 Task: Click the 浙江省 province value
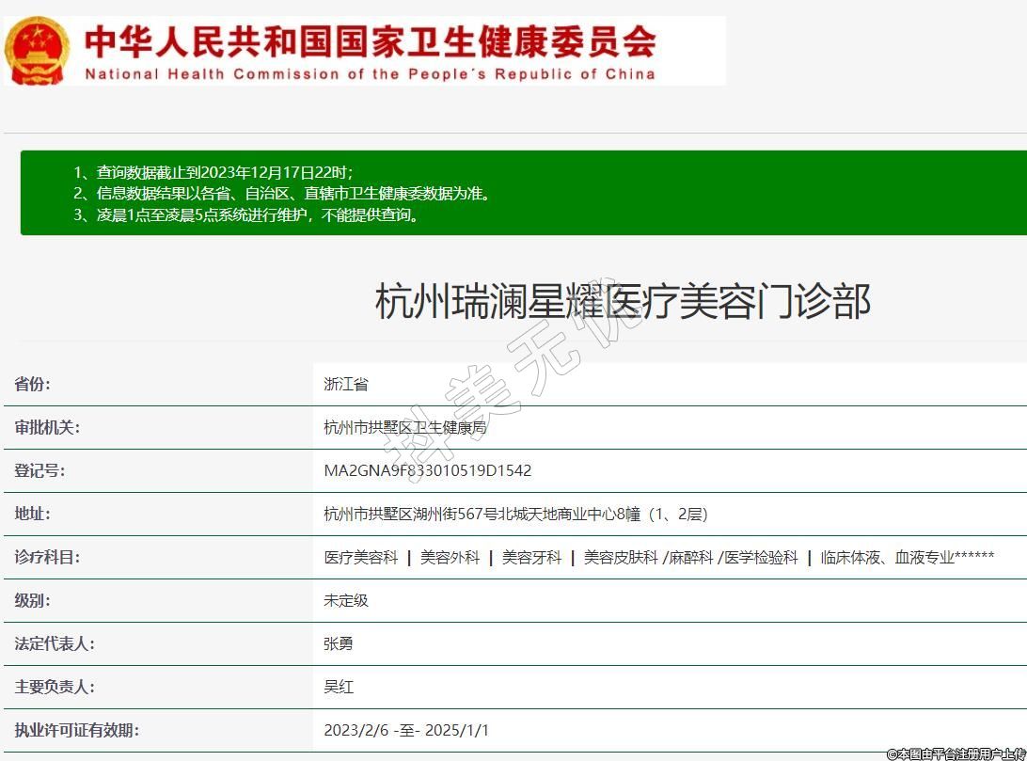[346, 384]
